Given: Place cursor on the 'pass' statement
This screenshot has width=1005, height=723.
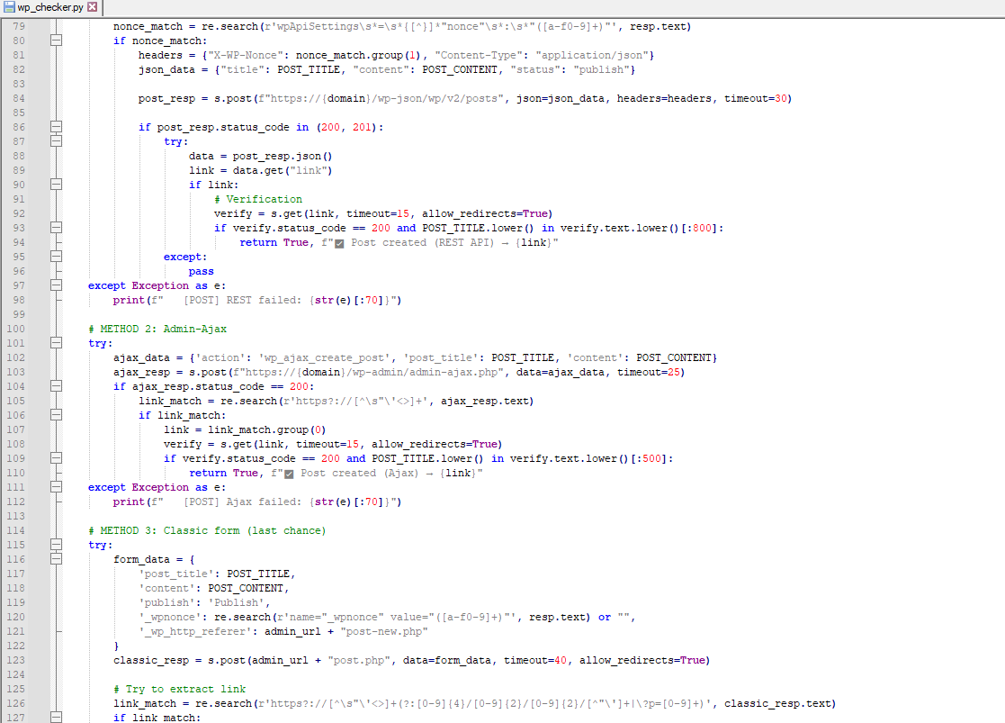Looking at the screenshot, I should tap(202, 271).
